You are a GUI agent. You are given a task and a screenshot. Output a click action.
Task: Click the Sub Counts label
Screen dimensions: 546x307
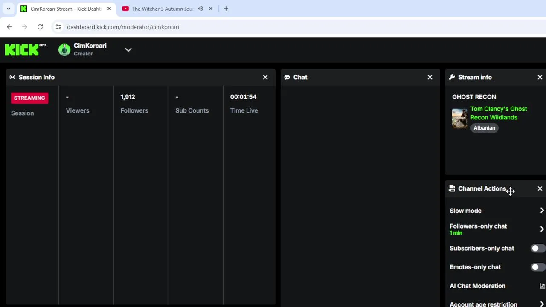point(192,110)
